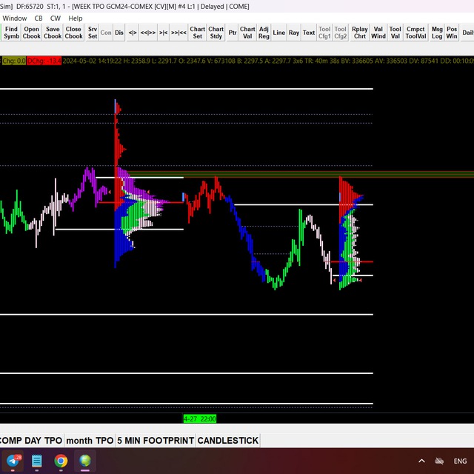The image size is (474, 474).
Task: Click the DChg: -13.4 status field
Action: [44, 61]
